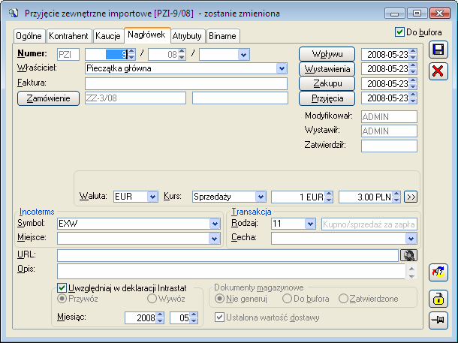Open the Atrybuty tab

coord(187,36)
